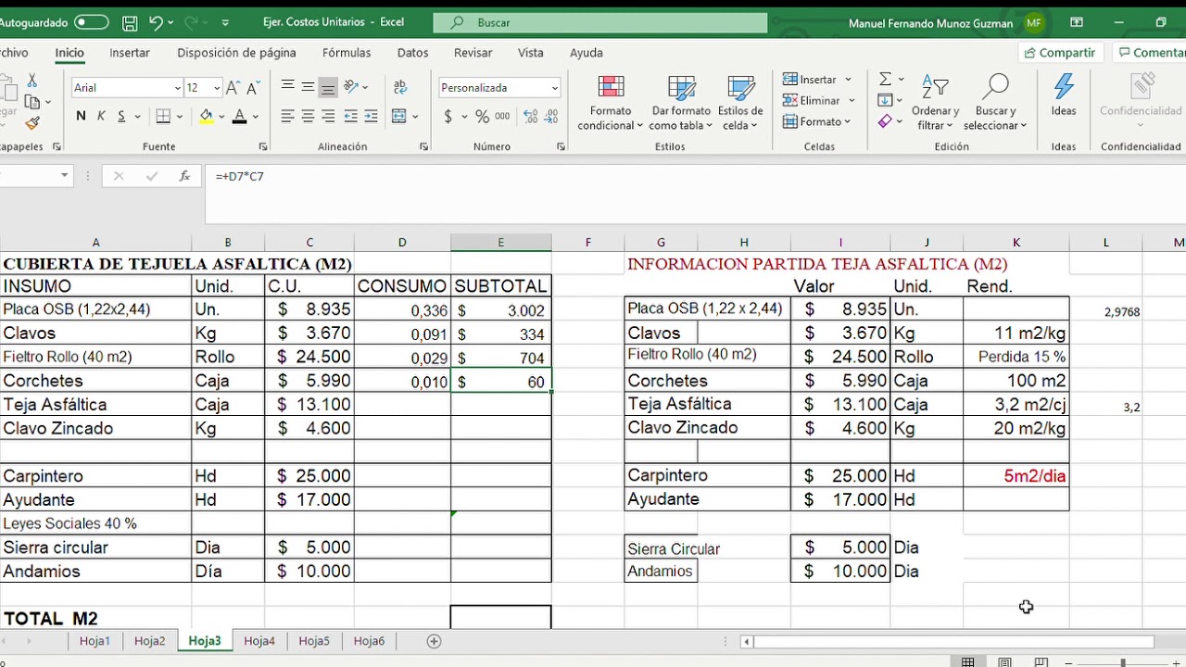1186x667 pixels.
Task: Apply percent style format
Action: point(482,116)
